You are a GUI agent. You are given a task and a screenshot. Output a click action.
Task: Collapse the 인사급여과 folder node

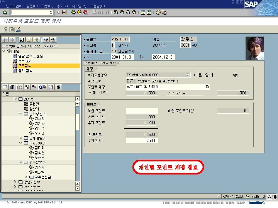(20, 143)
